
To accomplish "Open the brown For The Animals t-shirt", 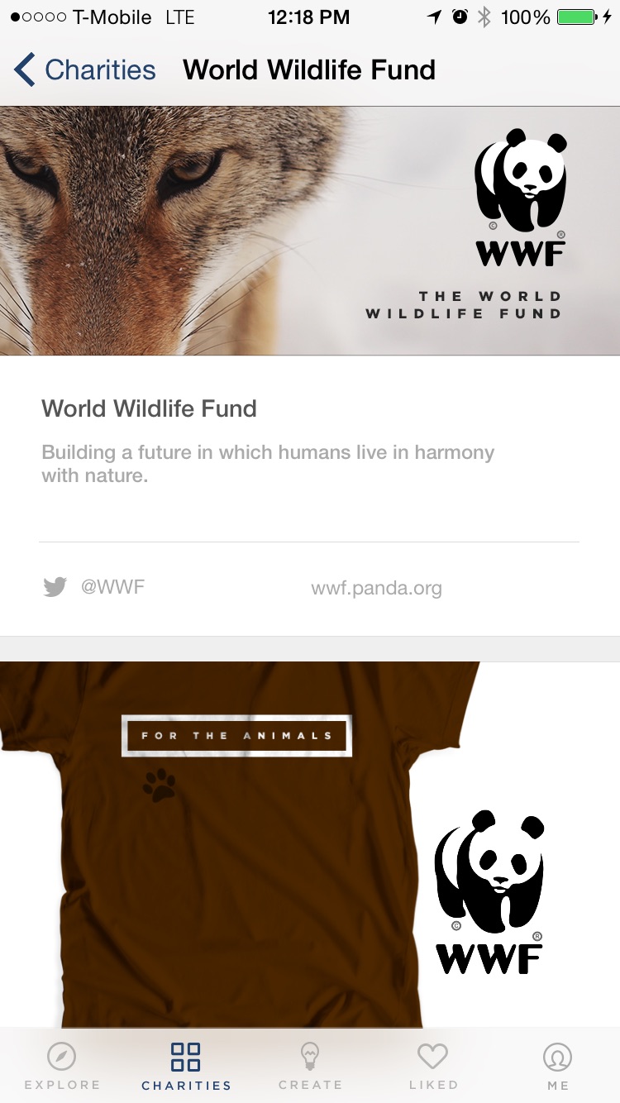I will click(x=240, y=844).
